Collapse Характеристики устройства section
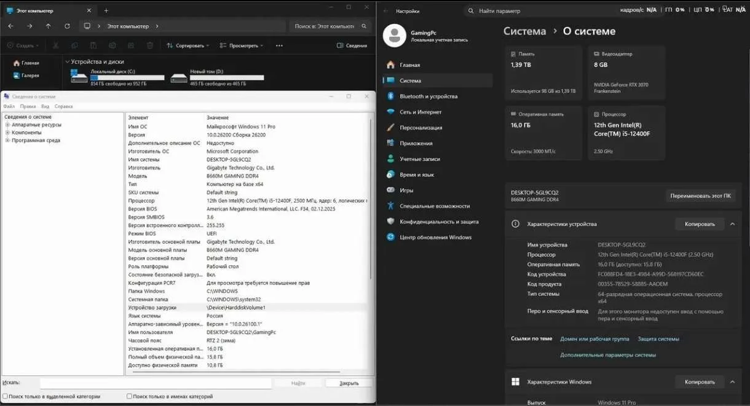Screen dimensions: 750x406 pos(733,224)
